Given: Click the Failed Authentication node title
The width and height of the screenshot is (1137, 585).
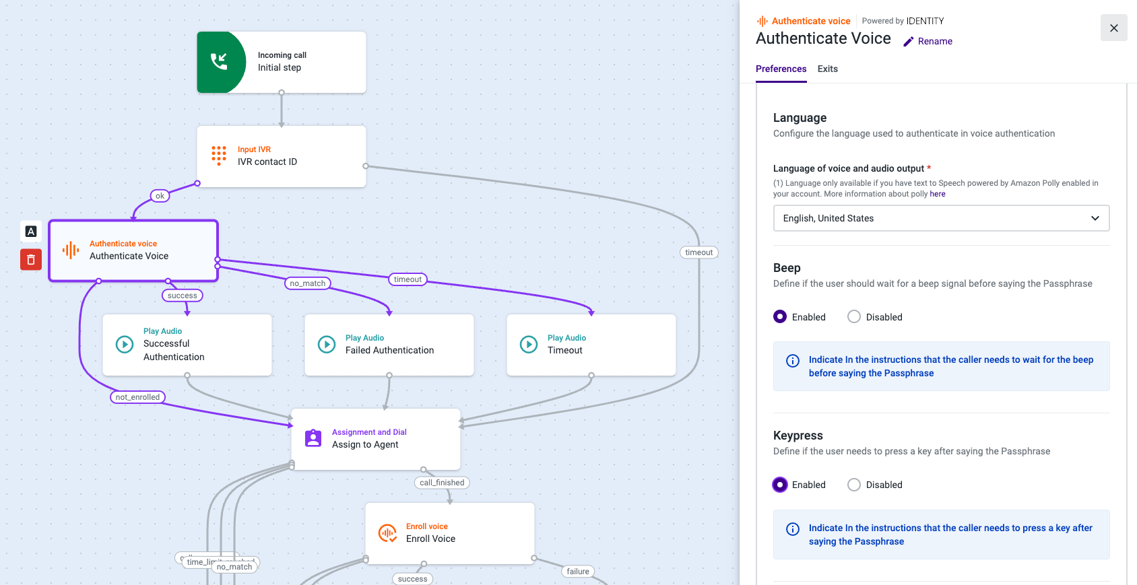Looking at the screenshot, I should (389, 350).
